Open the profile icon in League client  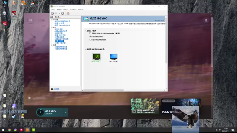click(206, 20)
